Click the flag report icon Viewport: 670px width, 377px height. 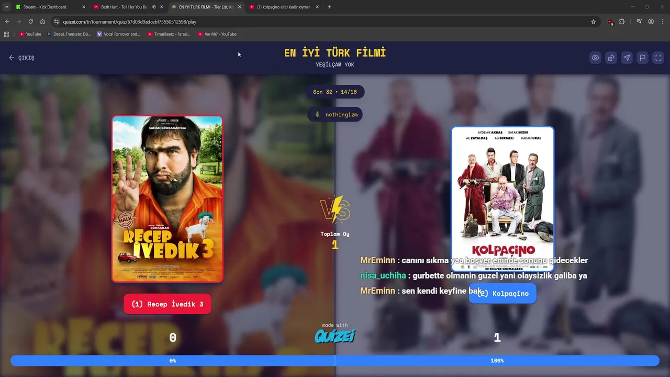pos(642,58)
